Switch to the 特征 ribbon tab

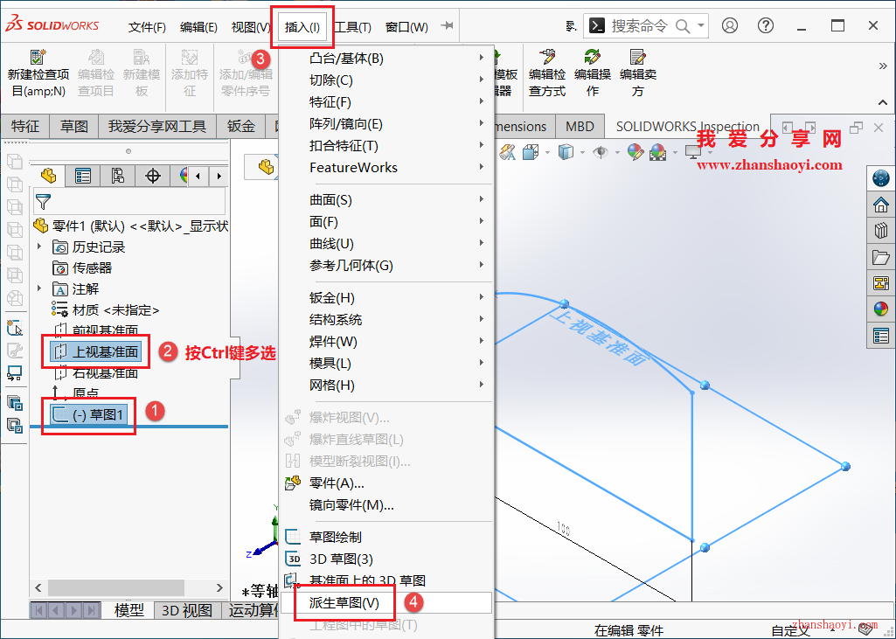point(25,126)
